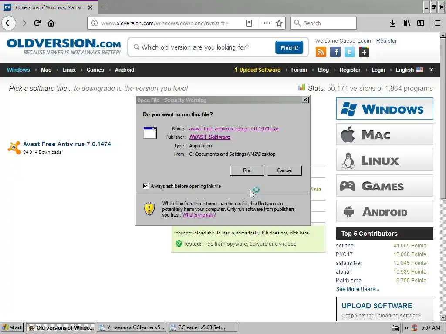Viewport: 446px width, 334px height.
Task: Open the browser home page icon
Action: click(51, 23)
